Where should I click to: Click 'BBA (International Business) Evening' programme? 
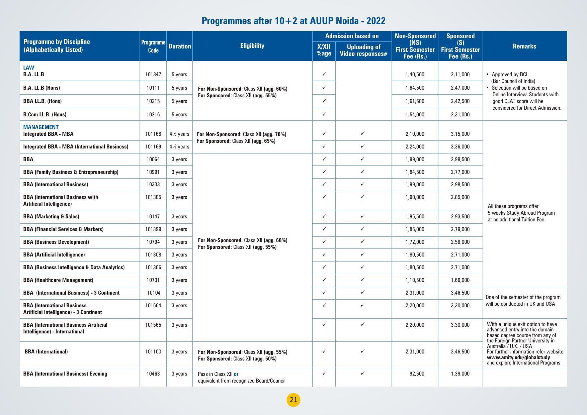(65, 374)
